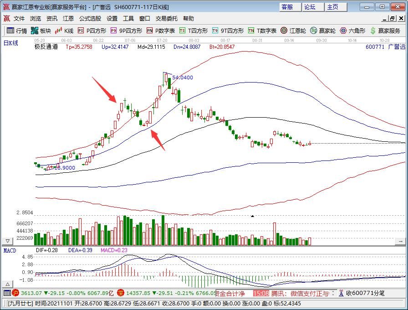Click the right arrow button beside volume panel
The width and height of the screenshot is (408, 310).
point(400,242)
